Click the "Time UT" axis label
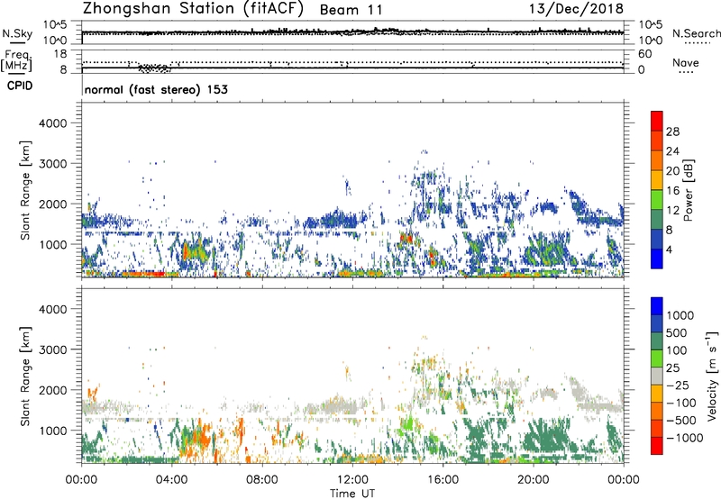The height and width of the screenshot is (499, 721). (x=352, y=494)
